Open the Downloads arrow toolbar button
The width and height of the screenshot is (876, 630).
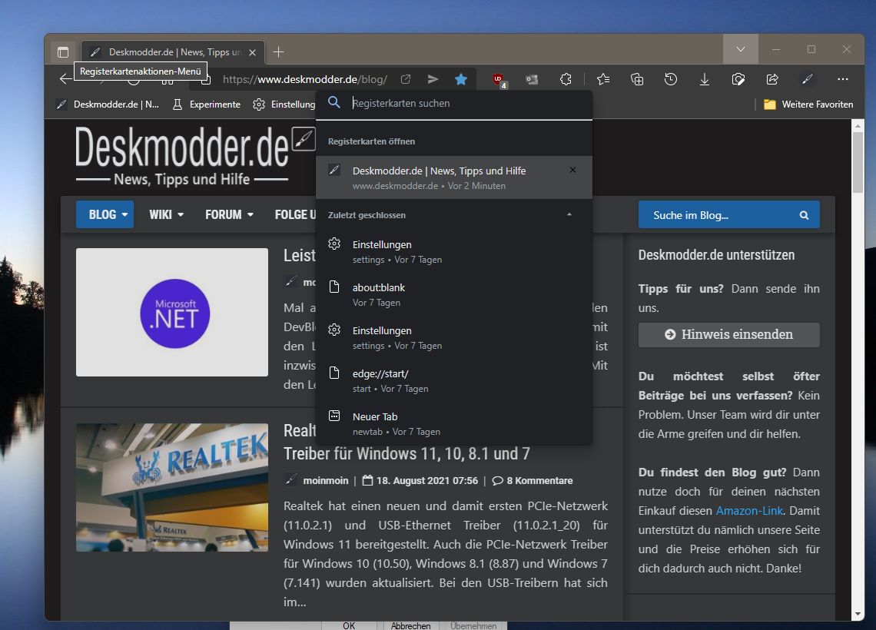[705, 79]
